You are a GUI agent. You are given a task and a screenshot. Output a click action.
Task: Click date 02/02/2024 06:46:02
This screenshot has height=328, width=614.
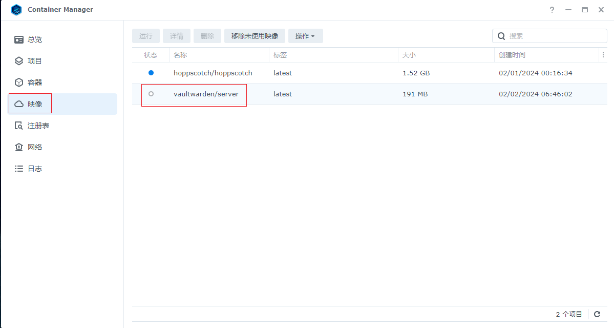click(536, 94)
